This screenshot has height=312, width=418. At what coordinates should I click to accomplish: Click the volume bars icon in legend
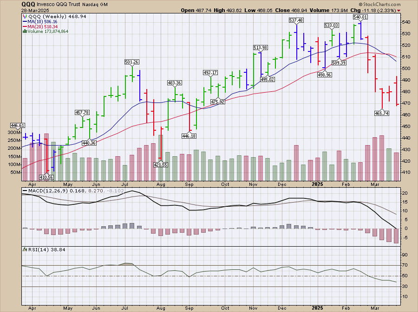point(25,32)
